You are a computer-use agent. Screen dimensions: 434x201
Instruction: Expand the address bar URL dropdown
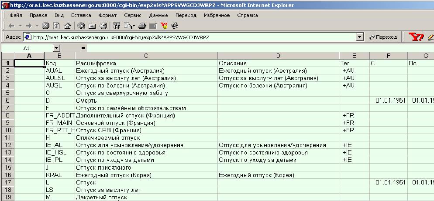(x=360, y=37)
